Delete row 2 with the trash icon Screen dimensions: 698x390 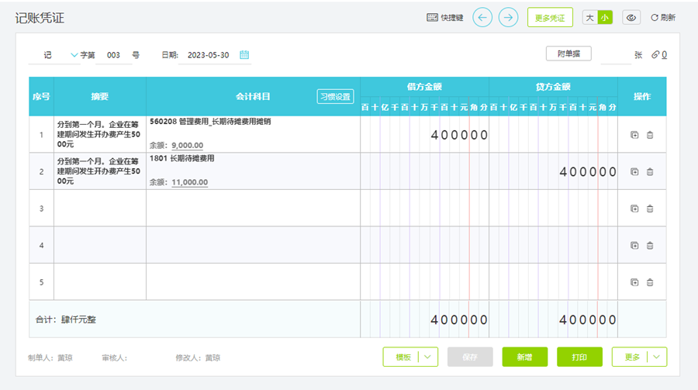click(650, 171)
